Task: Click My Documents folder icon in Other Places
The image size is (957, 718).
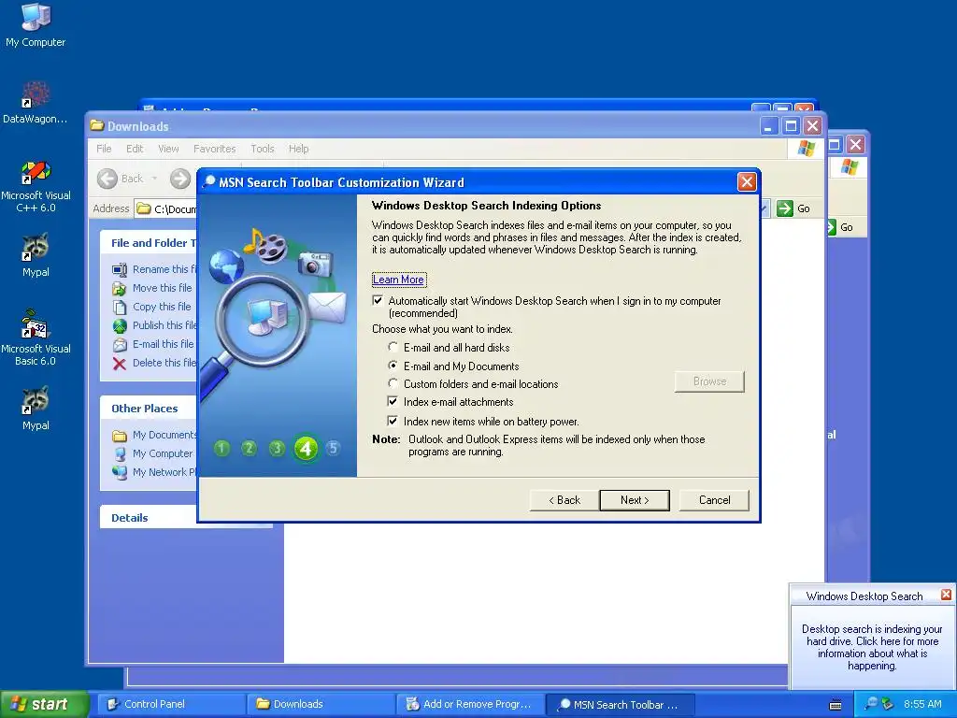Action: point(120,436)
